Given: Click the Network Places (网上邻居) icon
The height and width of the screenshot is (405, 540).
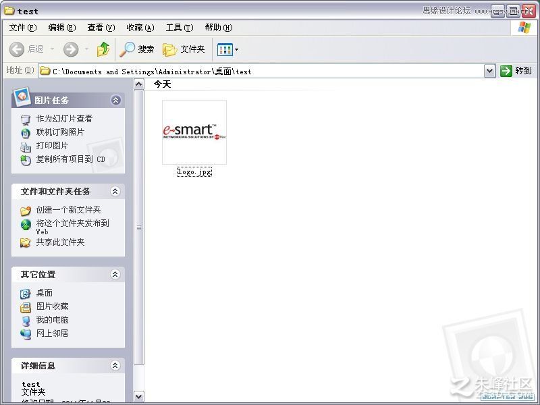Looking at the screenshot, I should pyautogui.click(x=26, y=334).
